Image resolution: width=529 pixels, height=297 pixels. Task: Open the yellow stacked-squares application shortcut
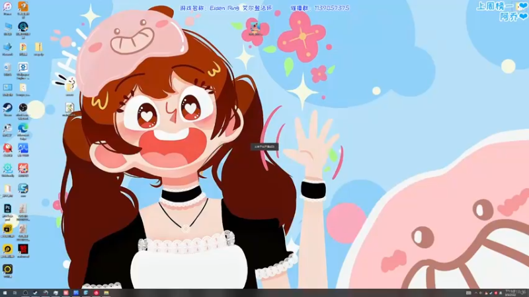click(7, 229)
